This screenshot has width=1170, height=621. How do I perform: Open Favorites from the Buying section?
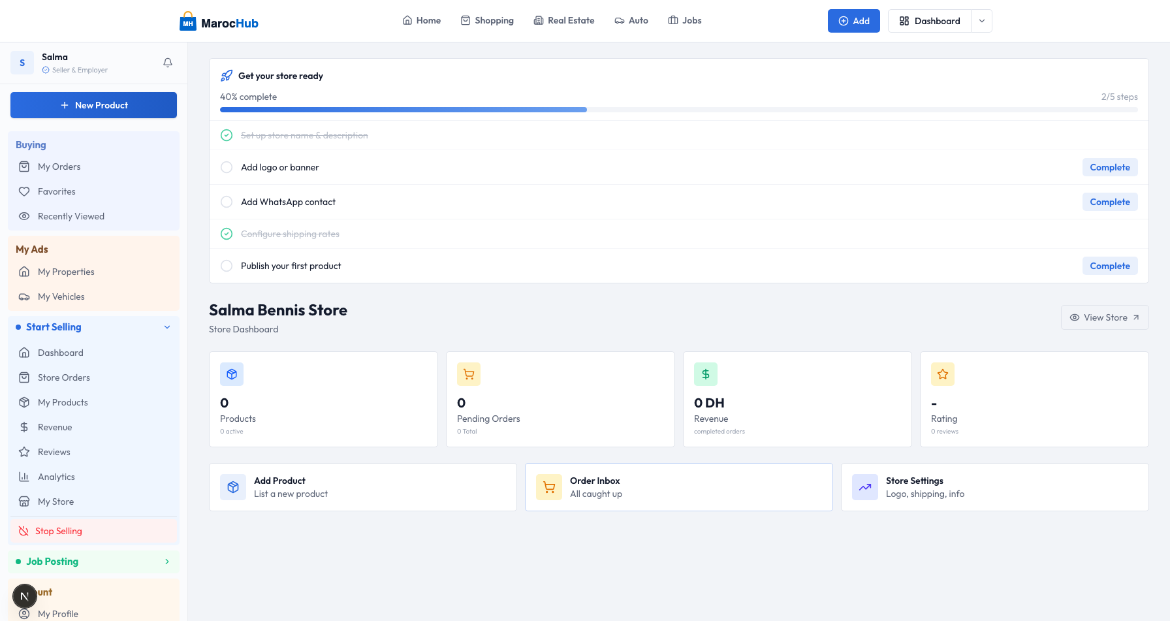coord(55,191)
